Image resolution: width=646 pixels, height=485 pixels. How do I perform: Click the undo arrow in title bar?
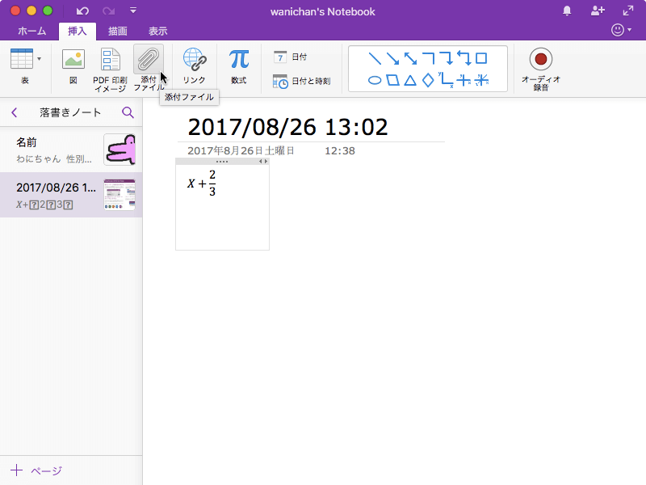(82, 11)
